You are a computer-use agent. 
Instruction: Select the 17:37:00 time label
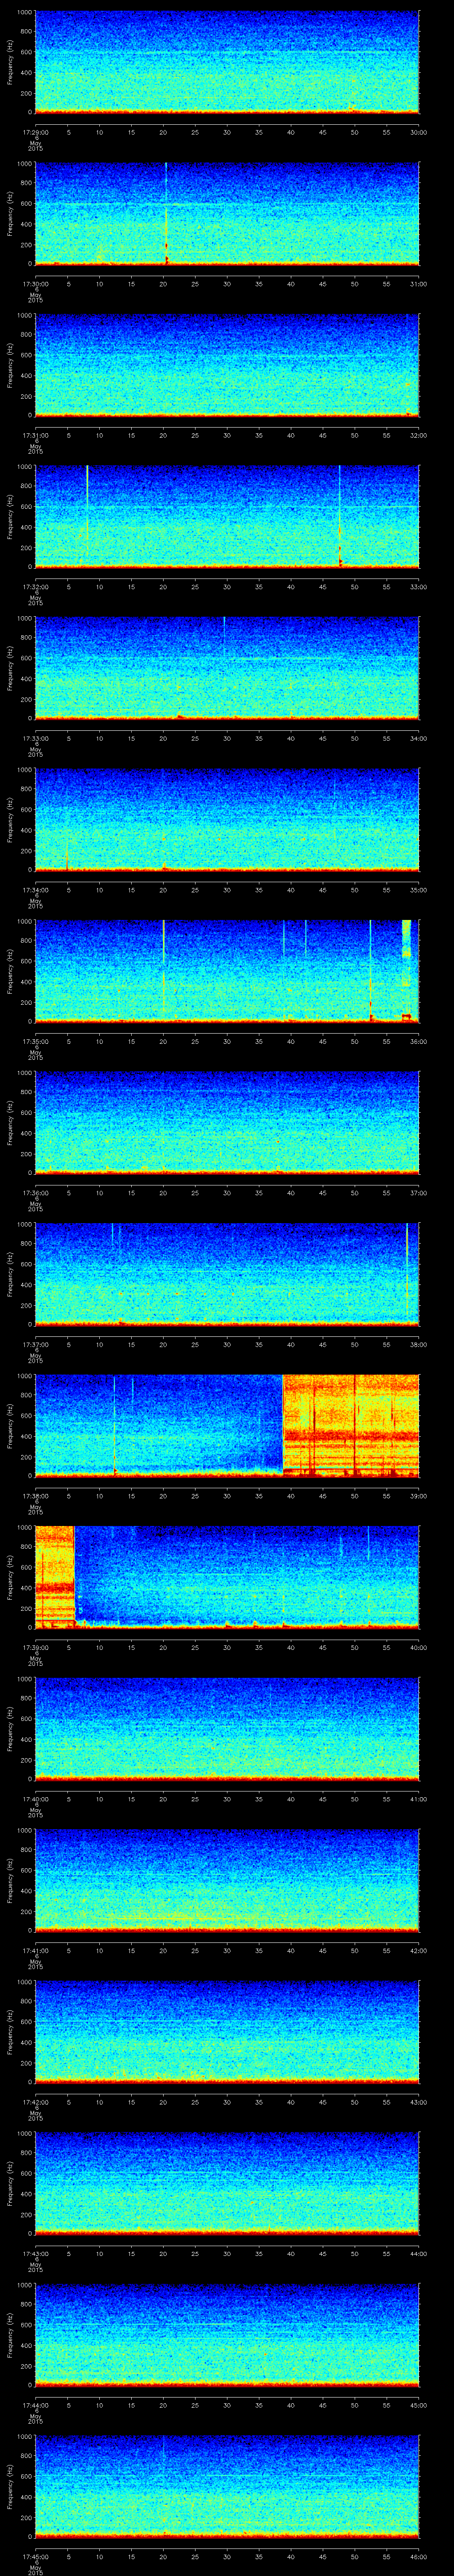click(35, 1344)
